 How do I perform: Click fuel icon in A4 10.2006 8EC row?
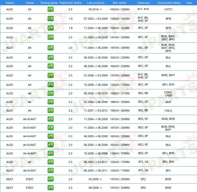(x=50, y=85)
